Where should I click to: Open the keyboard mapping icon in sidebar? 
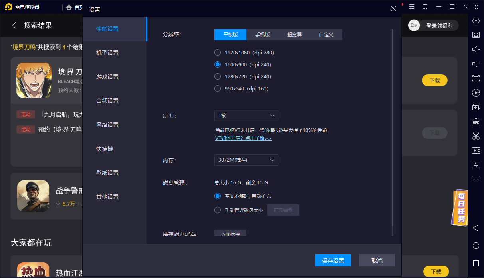[x=476, y=35]
